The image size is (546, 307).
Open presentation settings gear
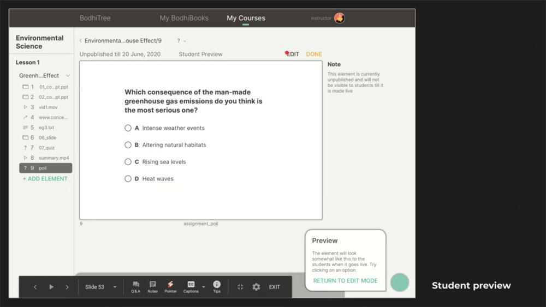click(x=256, y=287)
